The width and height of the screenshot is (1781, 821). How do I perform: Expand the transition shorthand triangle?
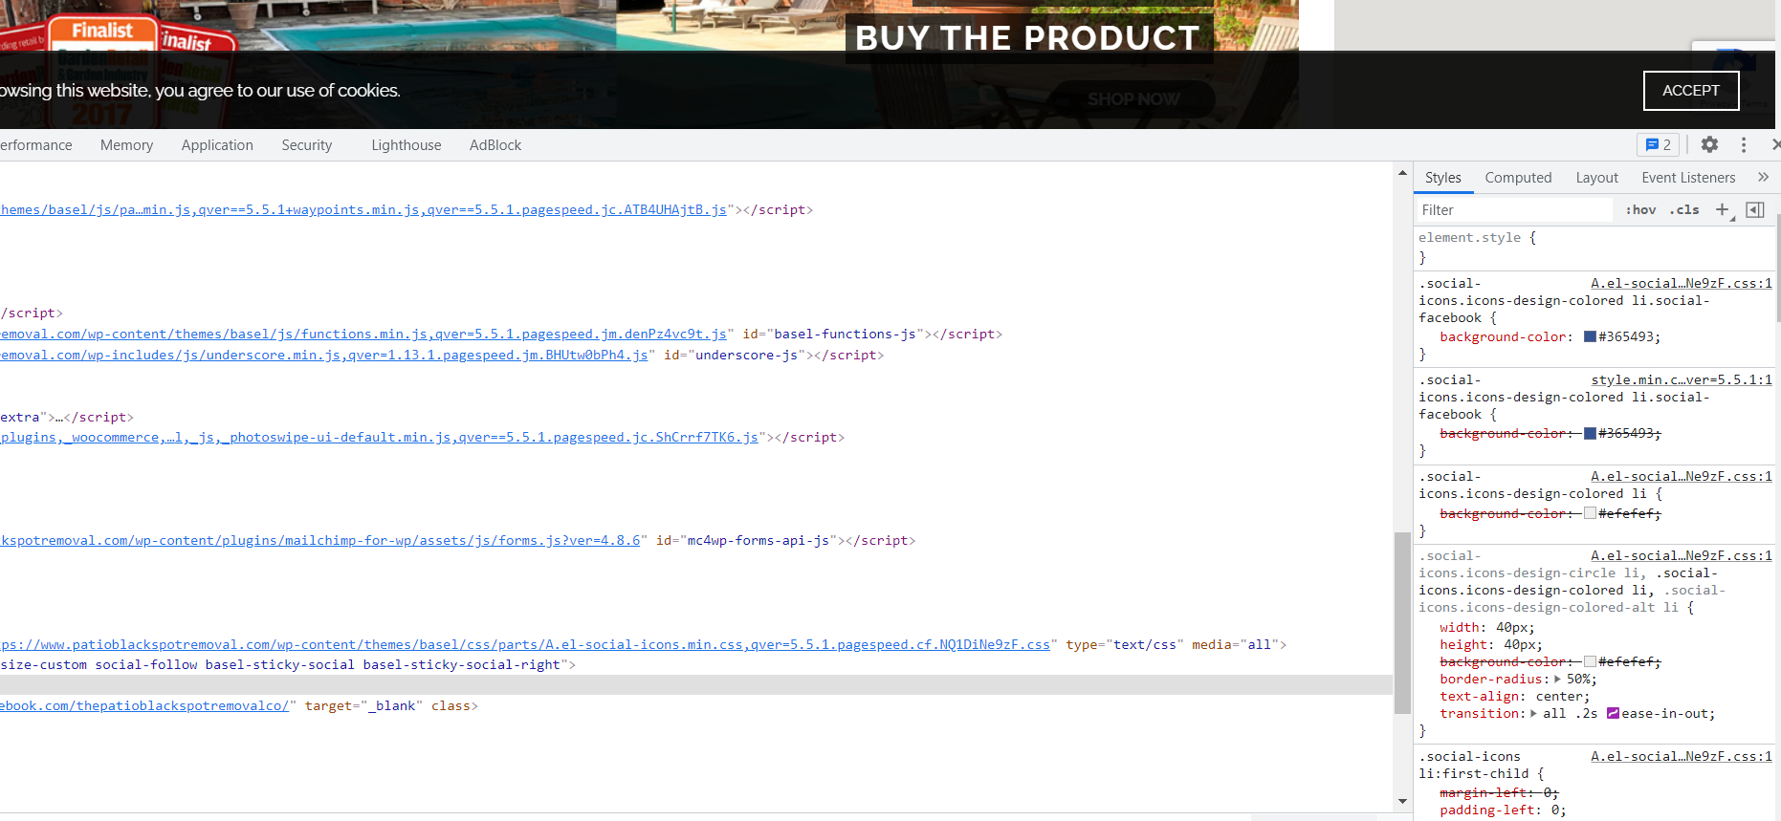point(1534,714)
